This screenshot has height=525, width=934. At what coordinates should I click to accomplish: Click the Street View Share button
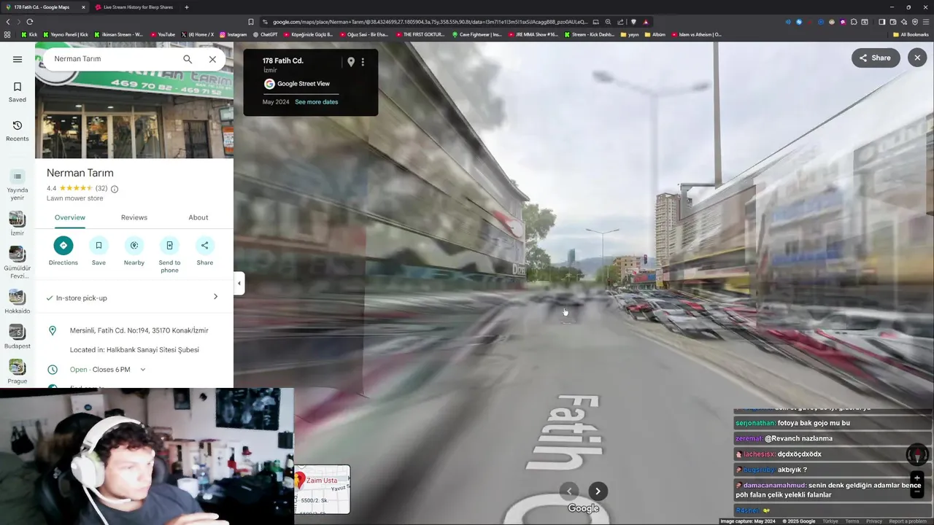[x=876, y=58]
